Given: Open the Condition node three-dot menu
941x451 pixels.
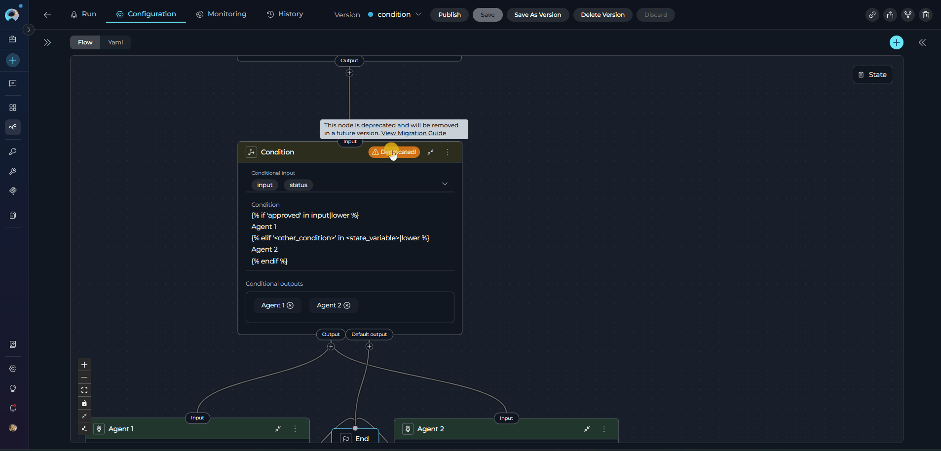Looking at the screenshot, I should coord(448,152).
